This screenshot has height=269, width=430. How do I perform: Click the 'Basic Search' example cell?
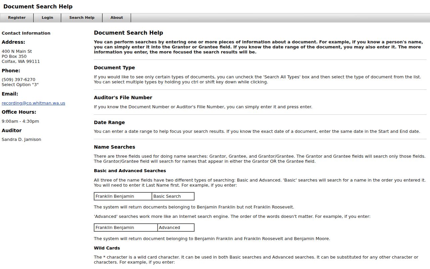pos(173,196)
